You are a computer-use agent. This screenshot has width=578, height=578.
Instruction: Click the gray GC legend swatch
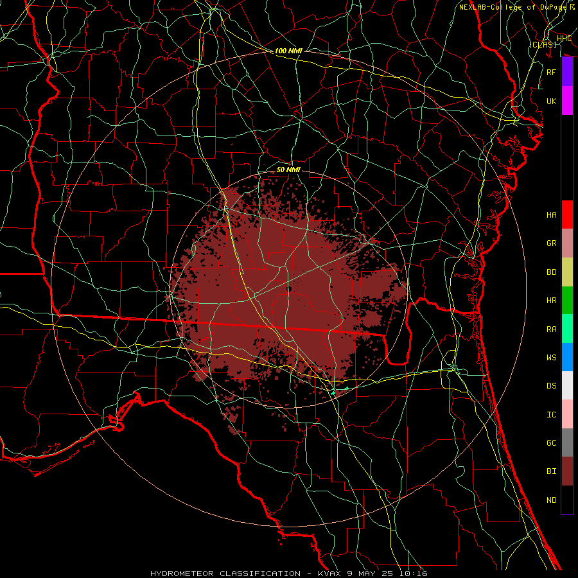click(x=567, y=442)
